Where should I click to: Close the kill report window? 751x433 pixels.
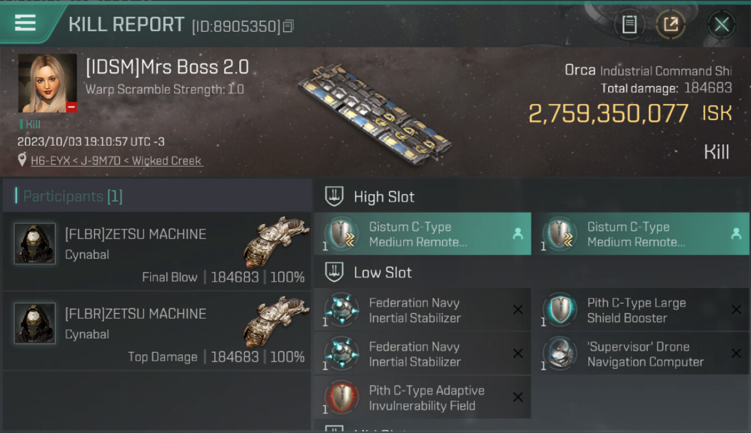tap(722, 24)
